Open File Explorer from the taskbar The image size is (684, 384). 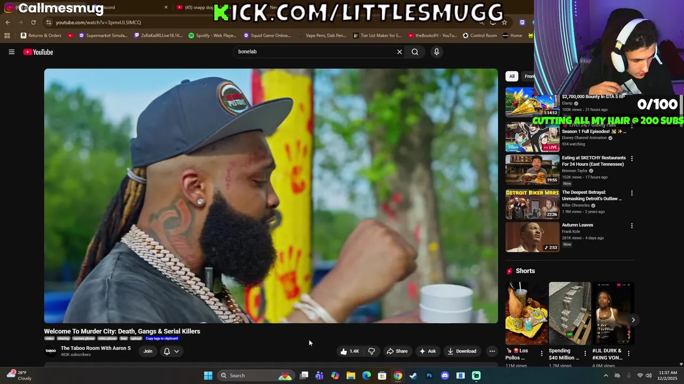click(351, 375)
